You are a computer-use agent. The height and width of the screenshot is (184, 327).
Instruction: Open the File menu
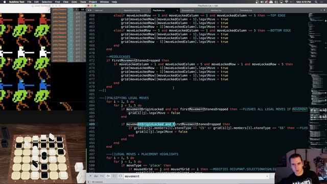pos(30,2)
